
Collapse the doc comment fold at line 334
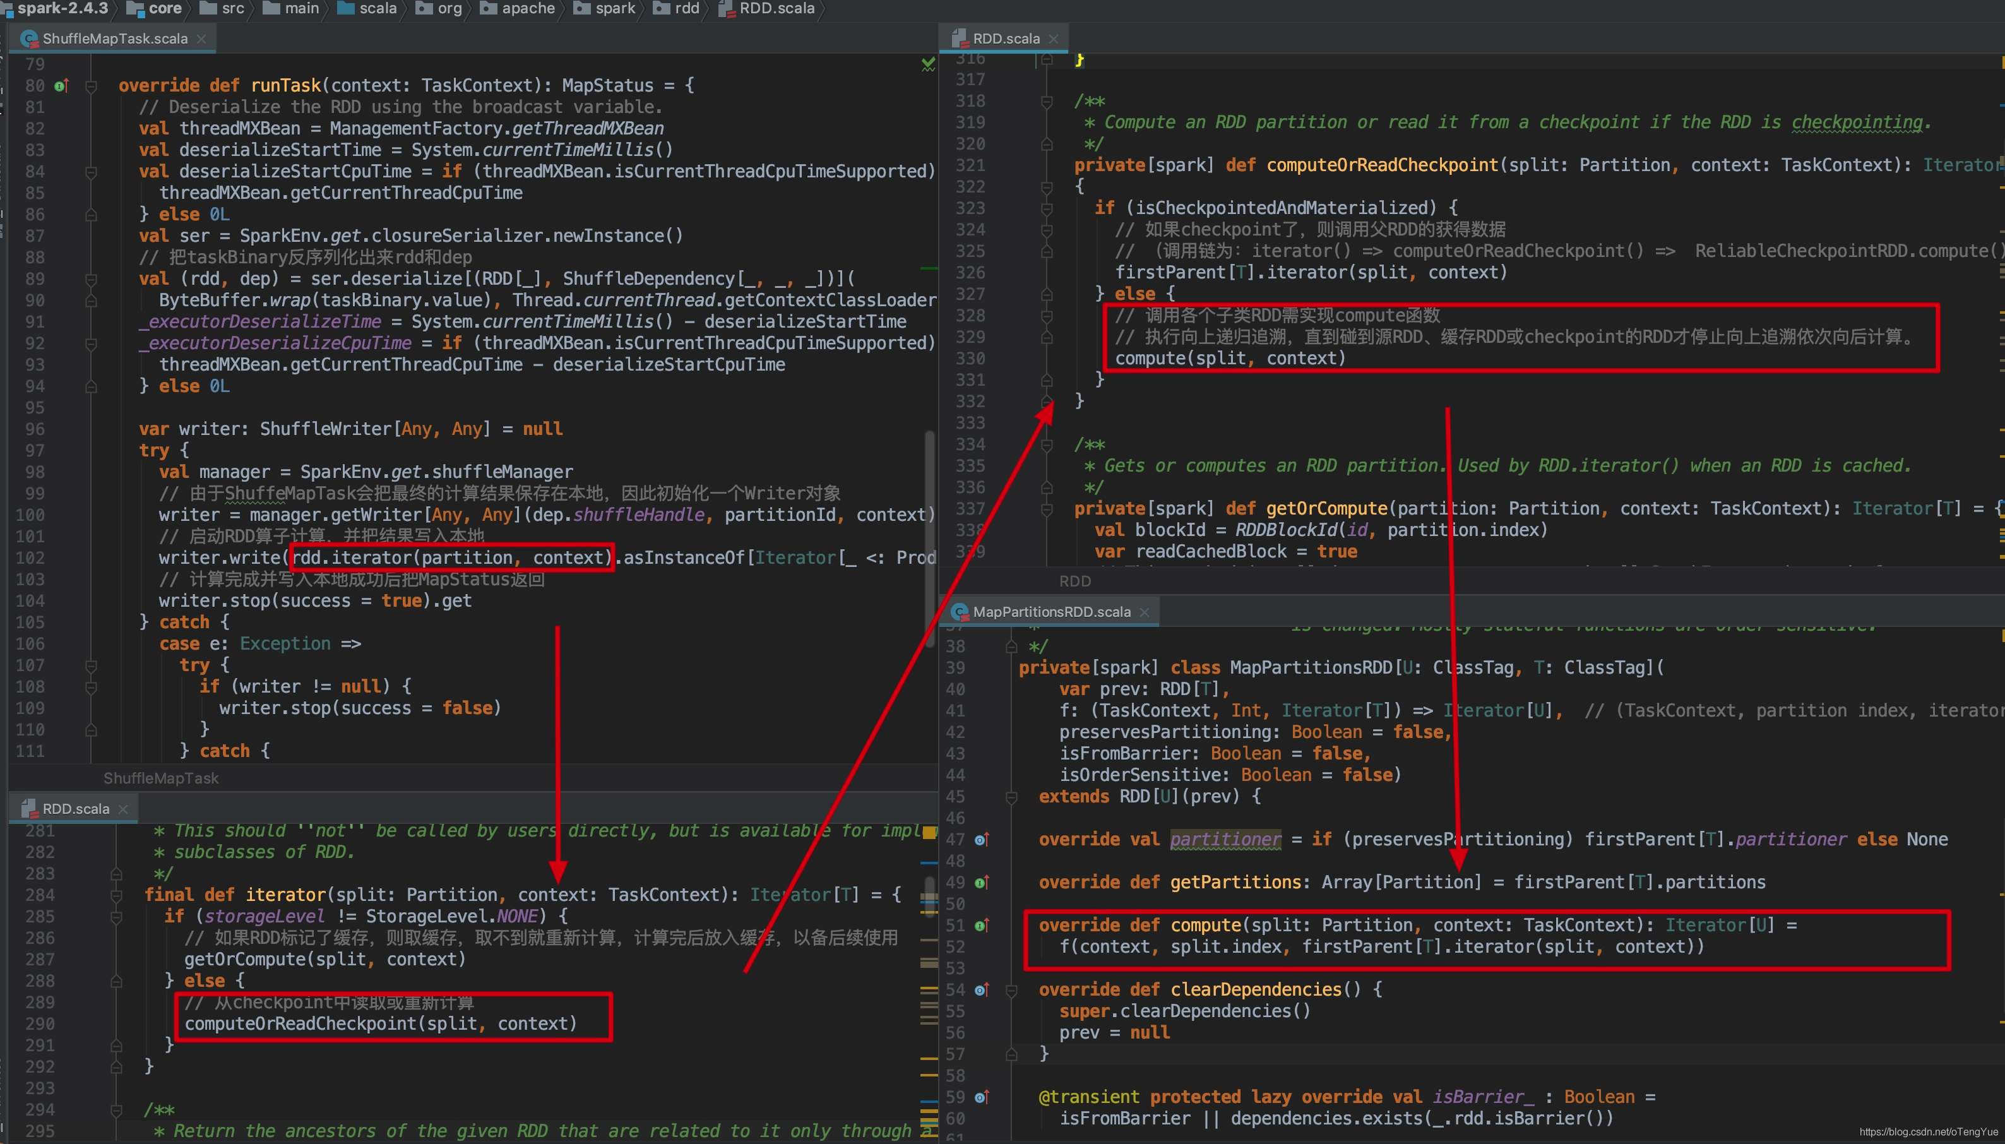click(x=1047, y=444)
